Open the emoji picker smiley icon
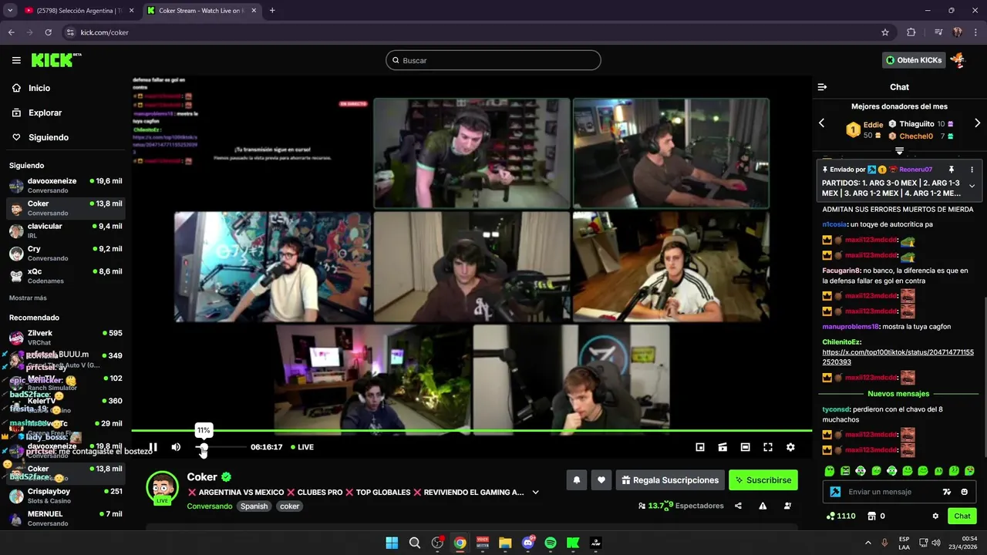 [x=965, y=492]
